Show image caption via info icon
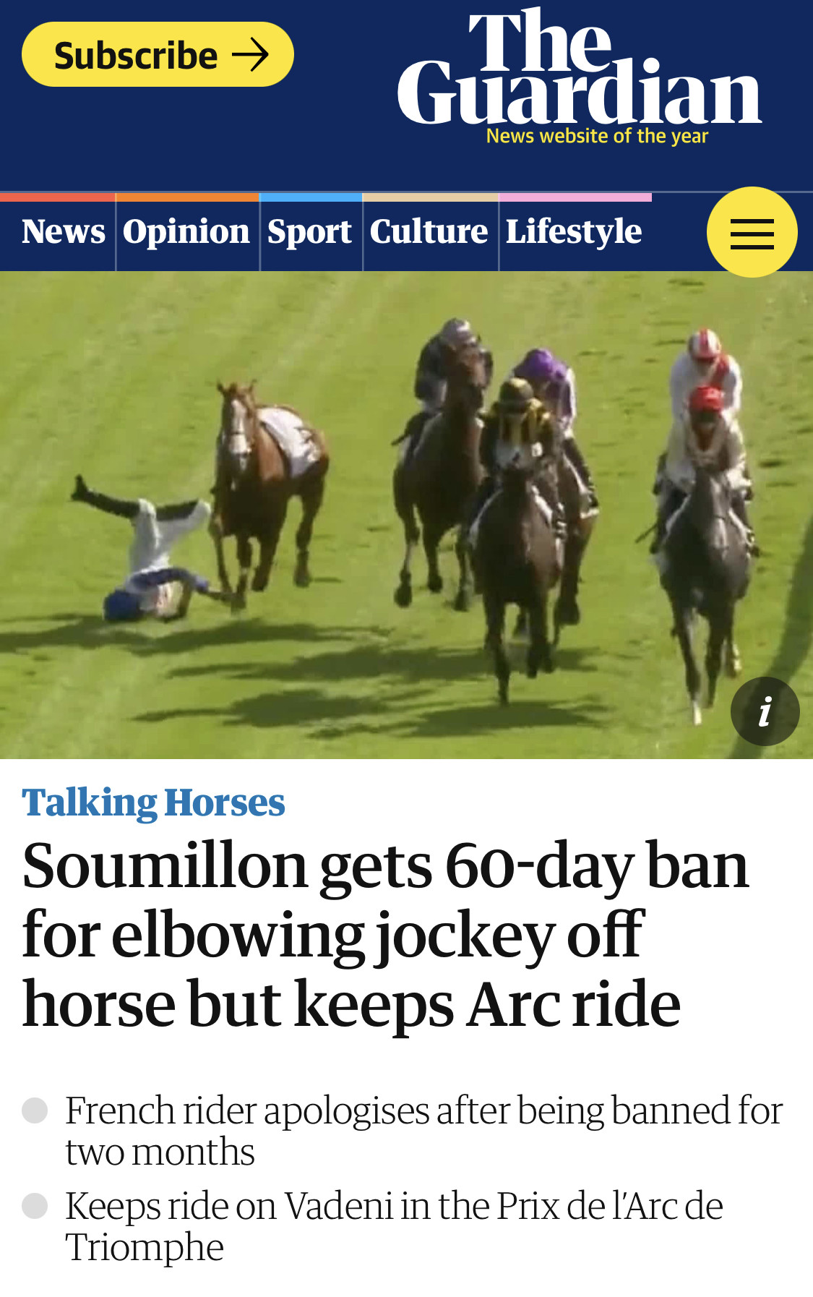This screenshot has height=1297, width=813. [x=765, y=711]
